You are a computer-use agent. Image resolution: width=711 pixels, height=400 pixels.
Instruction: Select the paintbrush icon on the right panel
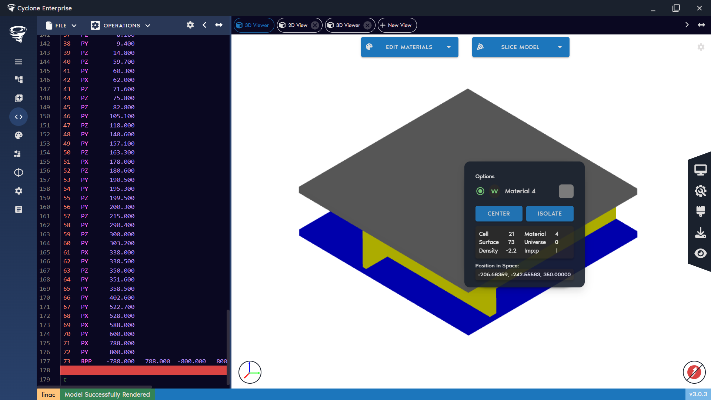click(x=701, y=211)
